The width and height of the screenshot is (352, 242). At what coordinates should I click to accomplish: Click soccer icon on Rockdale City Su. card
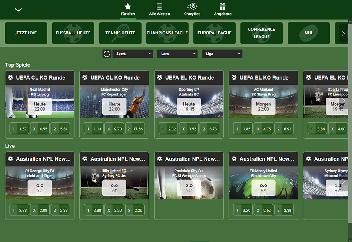coord(159,159)
